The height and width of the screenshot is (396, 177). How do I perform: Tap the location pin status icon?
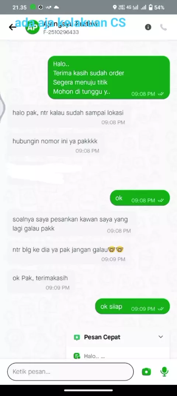point(115,7)
